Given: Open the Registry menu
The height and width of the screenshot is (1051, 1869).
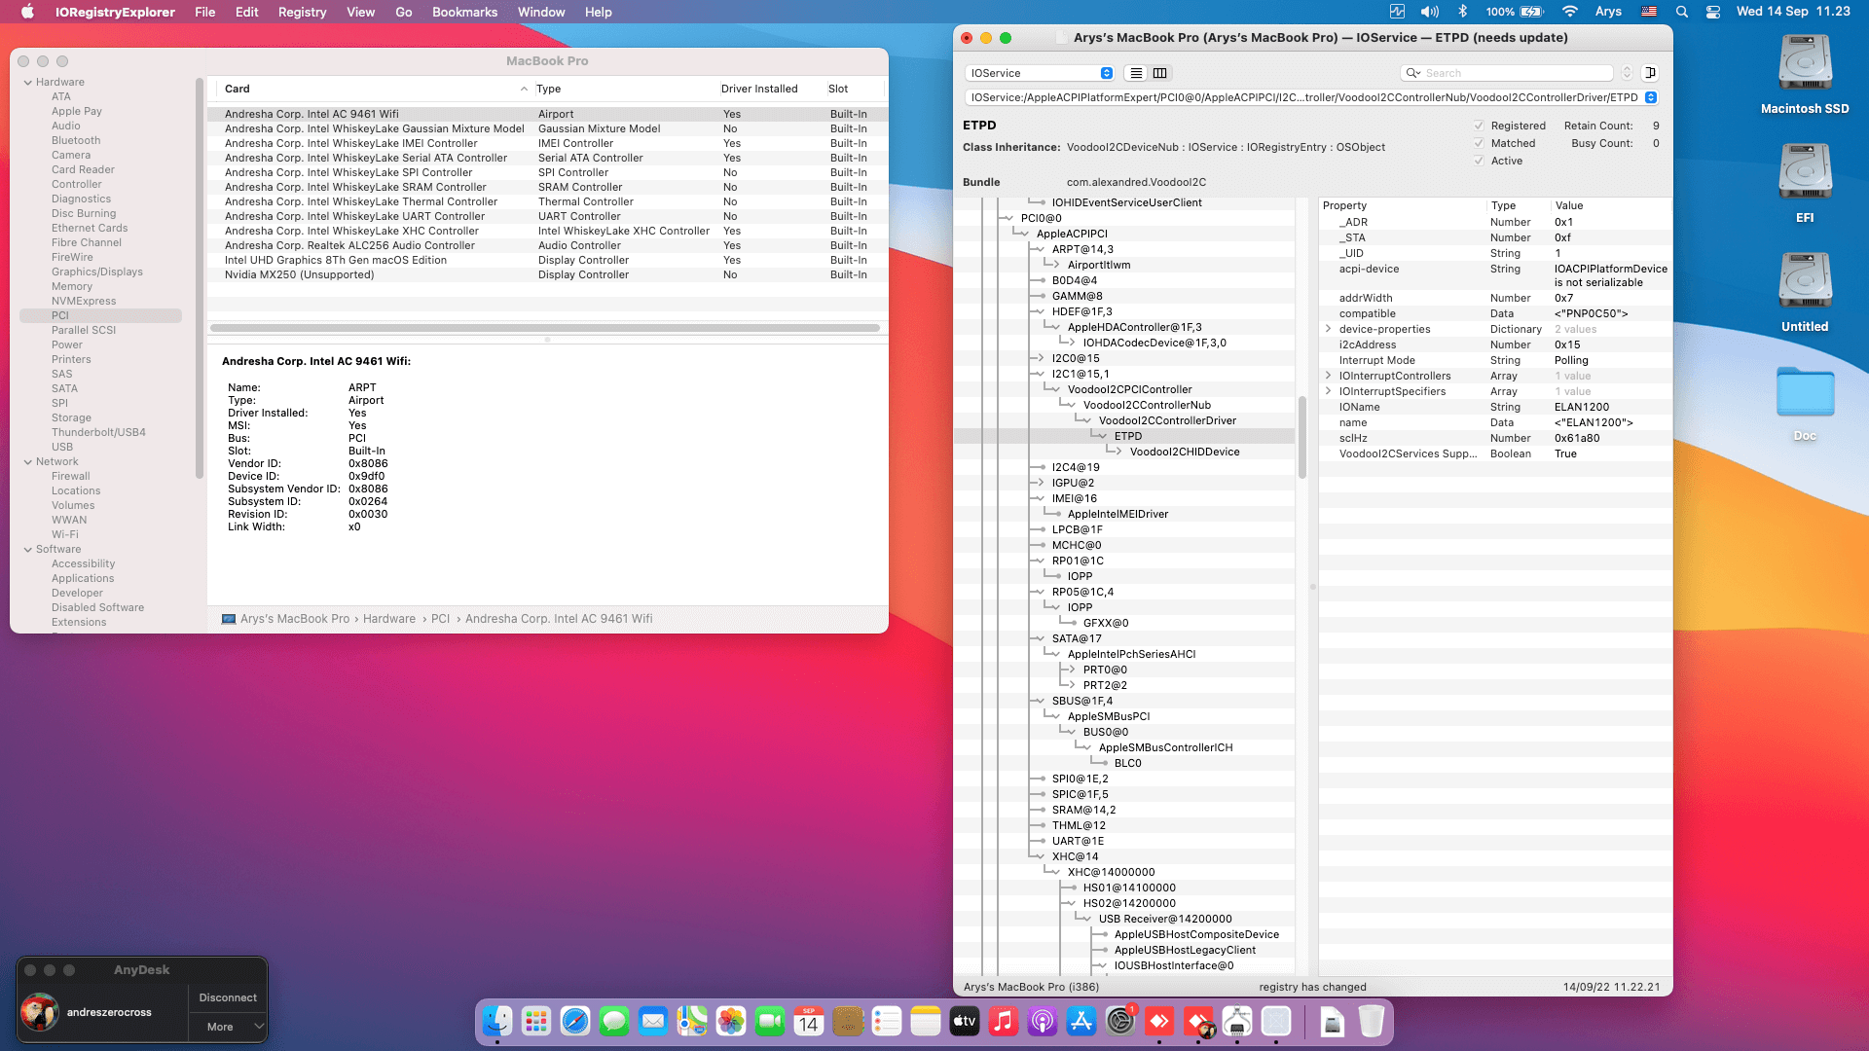Looking at the screenshot, I should click(x=302, y=12).
